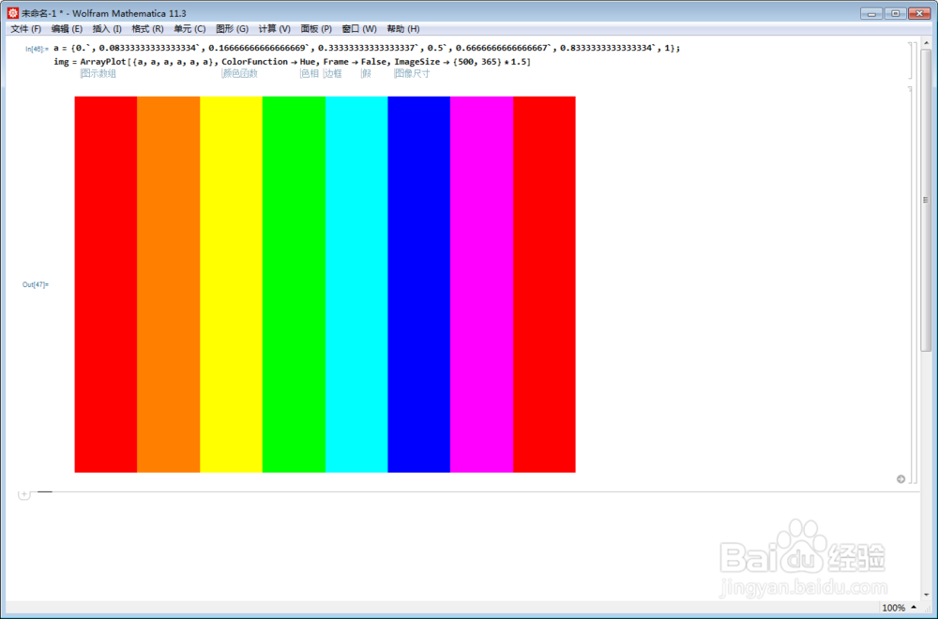Maximize the Mathematica window

[x=895, y=13]
